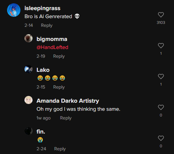Open Amanda Darko Artistry's avatar

click(28, 100)
